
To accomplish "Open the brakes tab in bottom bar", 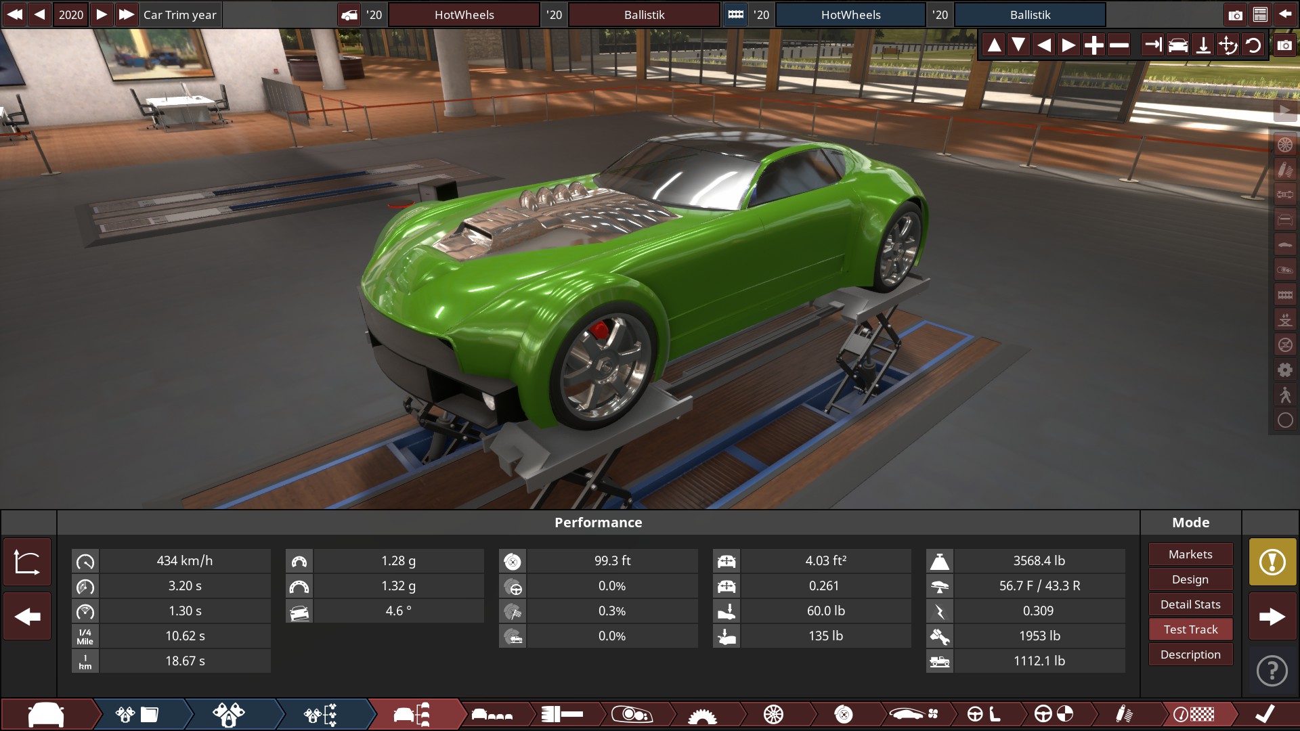I will (x=843, y=714).
